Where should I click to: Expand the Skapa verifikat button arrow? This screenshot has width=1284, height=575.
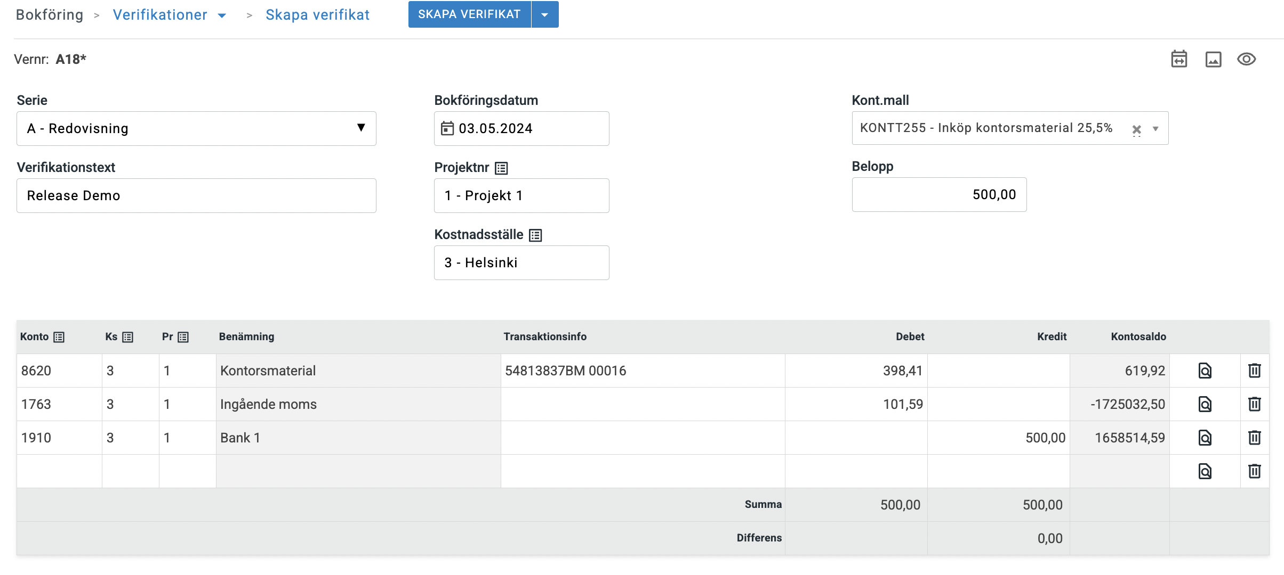click(x=544, y=15)
